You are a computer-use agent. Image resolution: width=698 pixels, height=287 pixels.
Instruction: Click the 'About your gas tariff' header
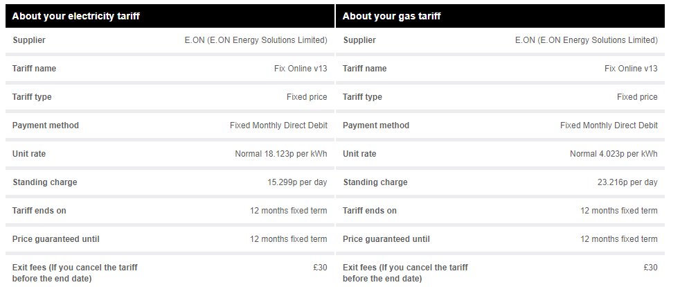(x=391, y=16)
